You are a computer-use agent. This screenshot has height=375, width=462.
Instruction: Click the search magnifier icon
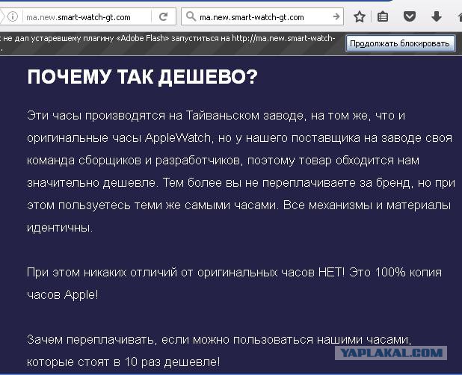click(191, 16)
